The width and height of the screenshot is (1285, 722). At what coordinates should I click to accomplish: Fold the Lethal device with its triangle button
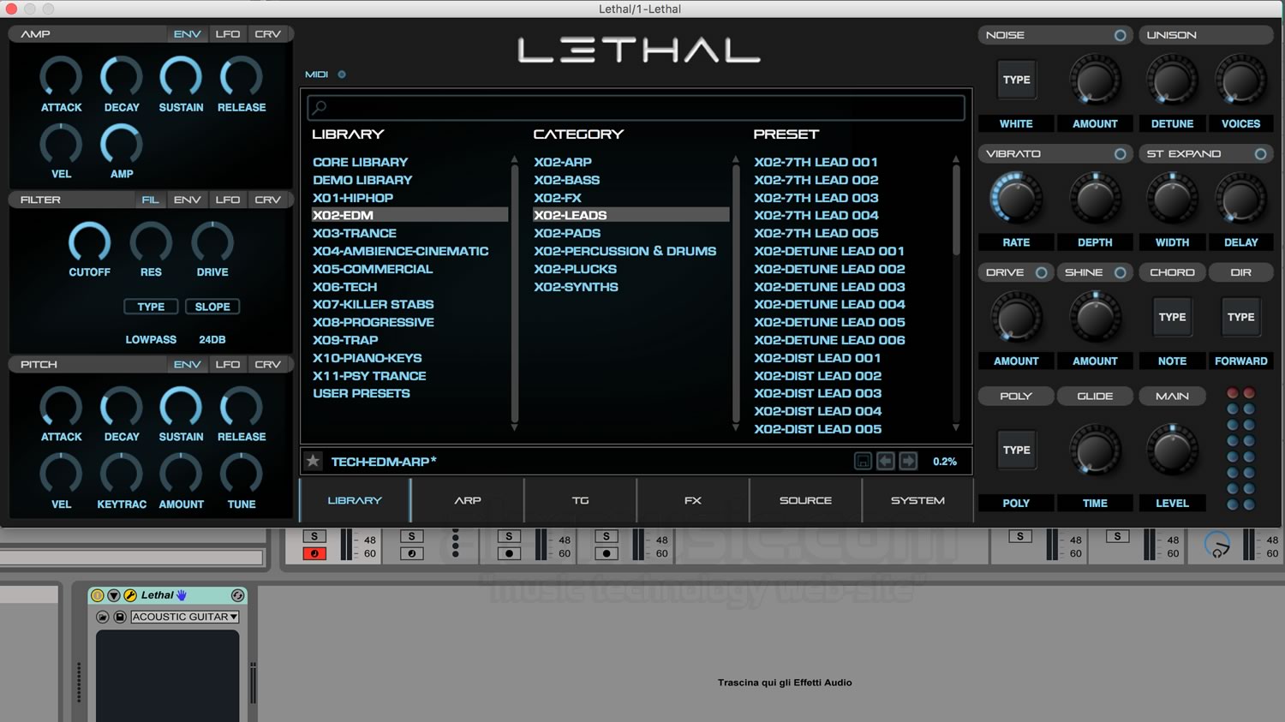click(x=114, y=595)
